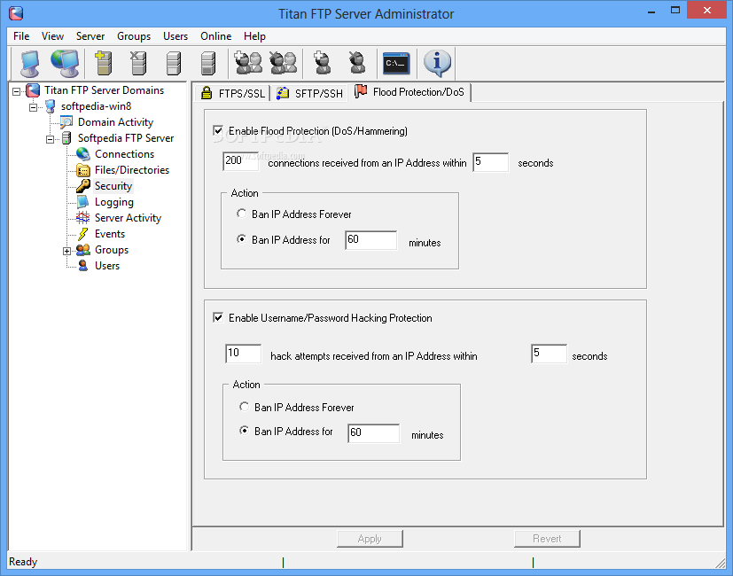The height and width of the screenshot is (576, 733).
Task: Click the flood ban minutes field showing 60
Action: 371,240
